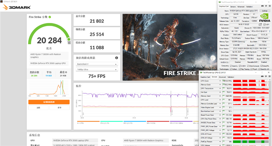Viewport: 272px width, 146px height.
Task: Toggle Vulkan checkbox in Technologies row
Action: (231, 69)
